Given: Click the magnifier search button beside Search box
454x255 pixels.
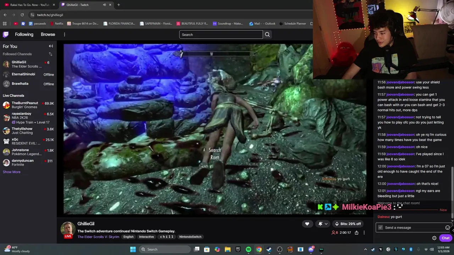Looking at the screenshot, I should click(x=267, y=34).
